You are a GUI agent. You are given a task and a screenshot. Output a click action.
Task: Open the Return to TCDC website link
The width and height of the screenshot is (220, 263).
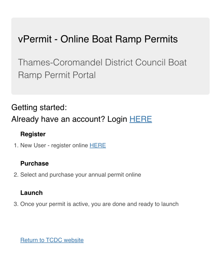click(52, 240)
